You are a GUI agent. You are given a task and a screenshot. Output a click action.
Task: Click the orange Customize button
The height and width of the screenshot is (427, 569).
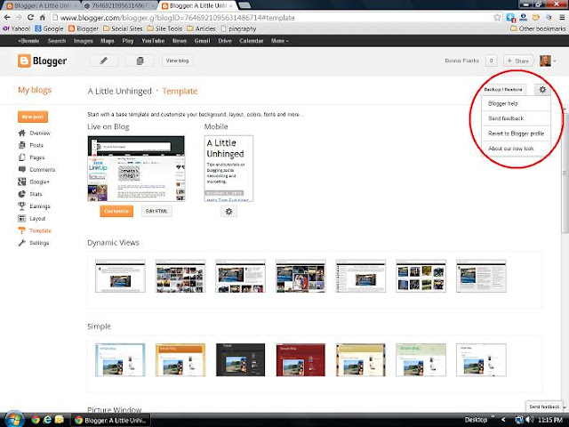[116, 212]
